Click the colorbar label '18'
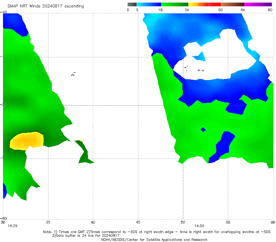This screenshot has height=242, width=276. [160, 10]
